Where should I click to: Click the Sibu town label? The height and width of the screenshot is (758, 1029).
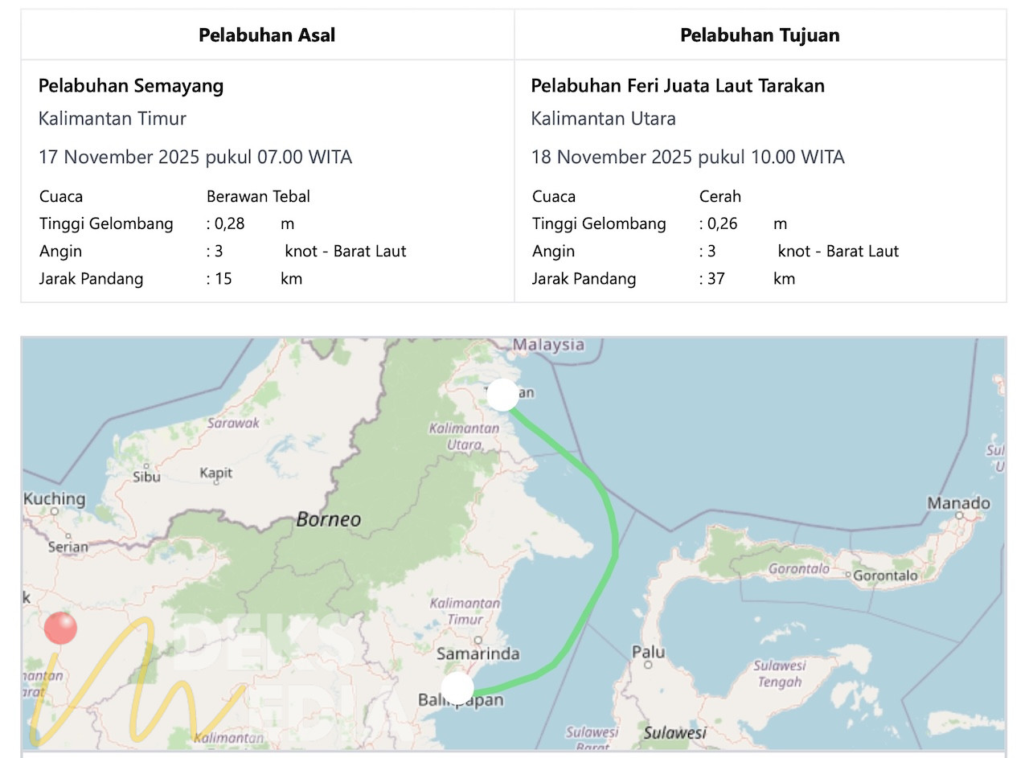[146, 476]
